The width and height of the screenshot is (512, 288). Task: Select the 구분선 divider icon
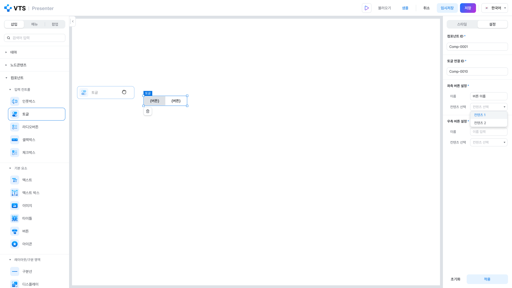[x=15, y=271]
